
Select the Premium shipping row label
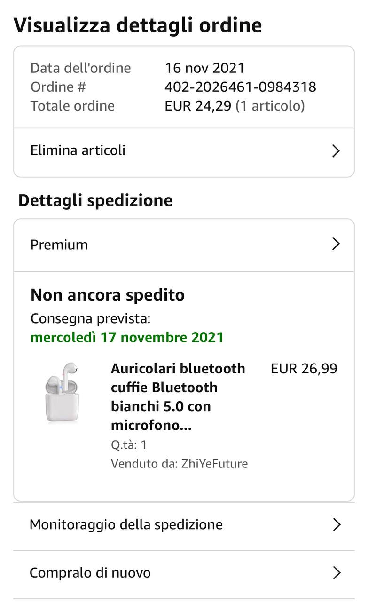click(x=59, y=245)
